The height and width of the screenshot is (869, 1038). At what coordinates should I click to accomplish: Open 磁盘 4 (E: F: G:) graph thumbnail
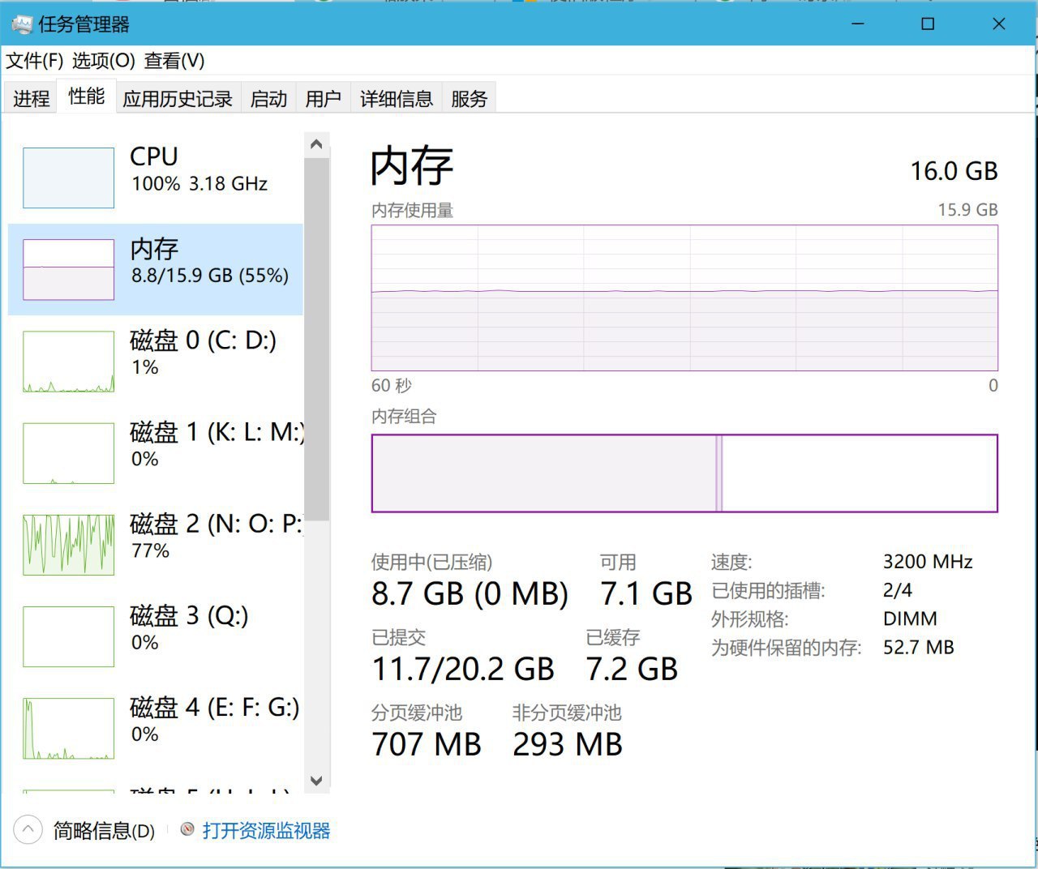coord(68,728)
